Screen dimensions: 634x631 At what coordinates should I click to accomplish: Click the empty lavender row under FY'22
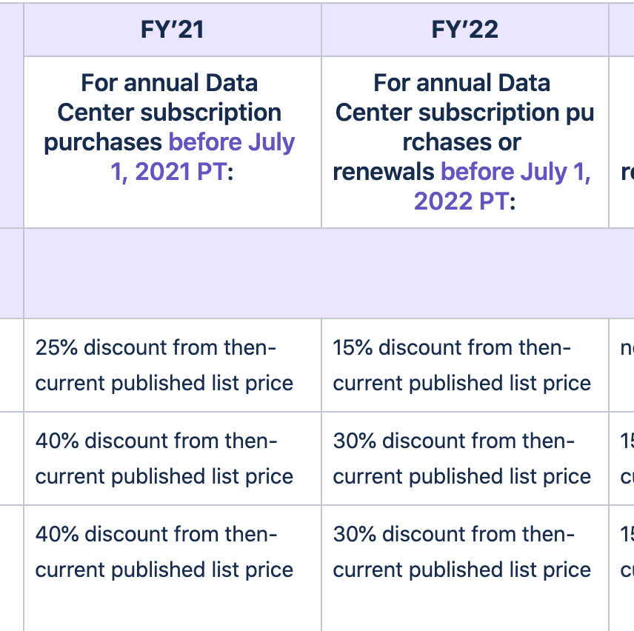pyautogui.click(x=465, y=273)
